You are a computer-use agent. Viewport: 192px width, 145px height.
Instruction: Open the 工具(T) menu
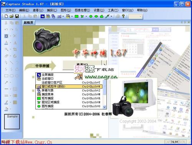pyautogui.click(x=113, y=10)
